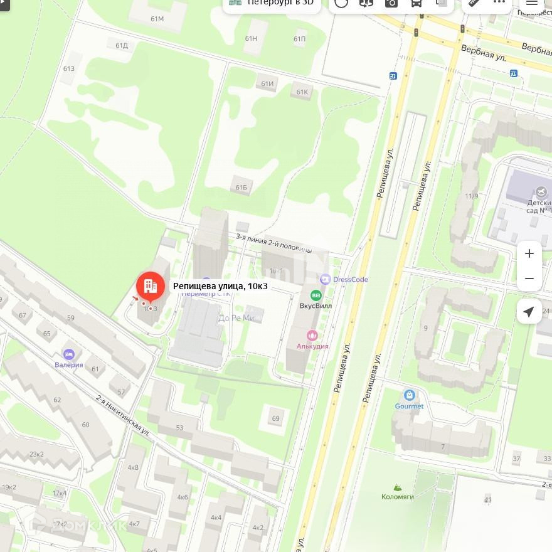
Task: Click the Коломяги green park icon
Action: (x=398, y=487)
